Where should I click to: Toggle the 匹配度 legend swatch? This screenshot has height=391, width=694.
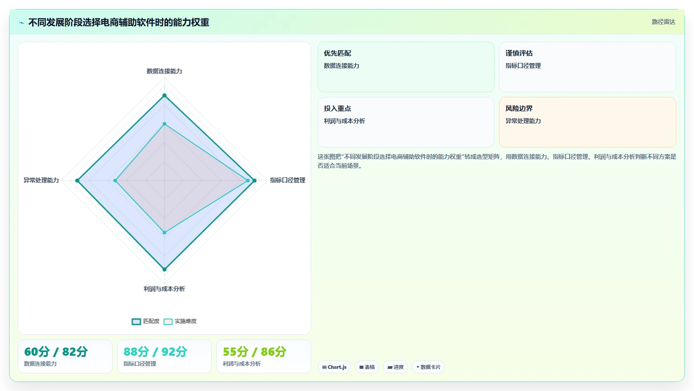click(x=136, y=321)
